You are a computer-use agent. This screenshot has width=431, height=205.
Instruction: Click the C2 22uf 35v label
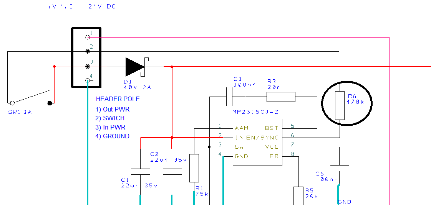pyautogui.click(x=169, y=157)
